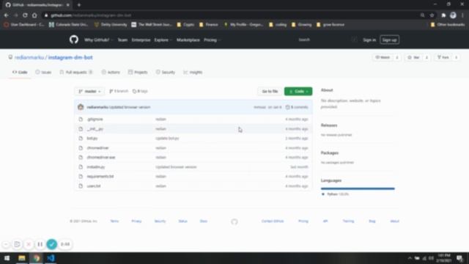The width and height of the screenshot is (469, 264).
Task: Bookmark this page with the star icon
Action: 432,15
